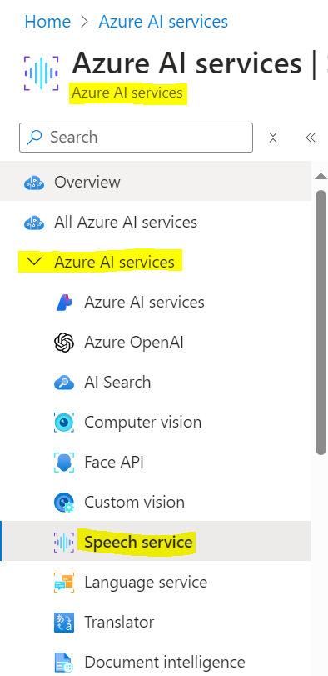
Task: Click the Computer vision eye icon
Action: point(64,422)
